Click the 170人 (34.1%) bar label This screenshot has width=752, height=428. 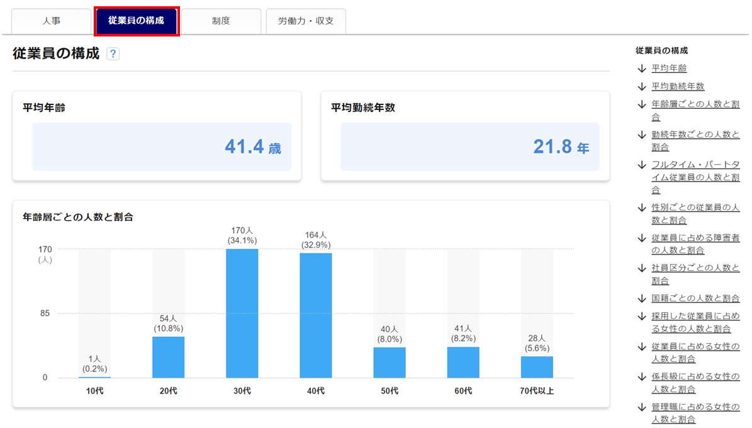click(x=242, y=236)
